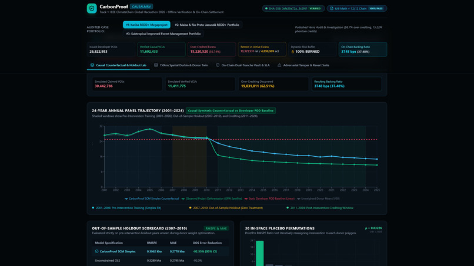Click the document icon beside 6/6 Math
This screenshot has height=266, width=474.
[332, 8]
